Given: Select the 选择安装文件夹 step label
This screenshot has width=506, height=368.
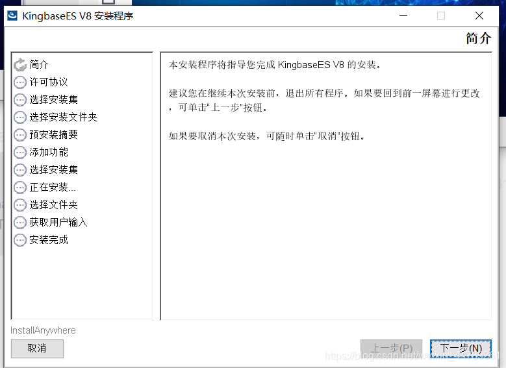Looking at the screenshot, I should tap(63, 117).
